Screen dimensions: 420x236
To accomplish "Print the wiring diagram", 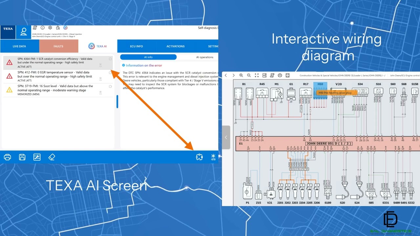I will pyautogui.click(x=280, y=75).
